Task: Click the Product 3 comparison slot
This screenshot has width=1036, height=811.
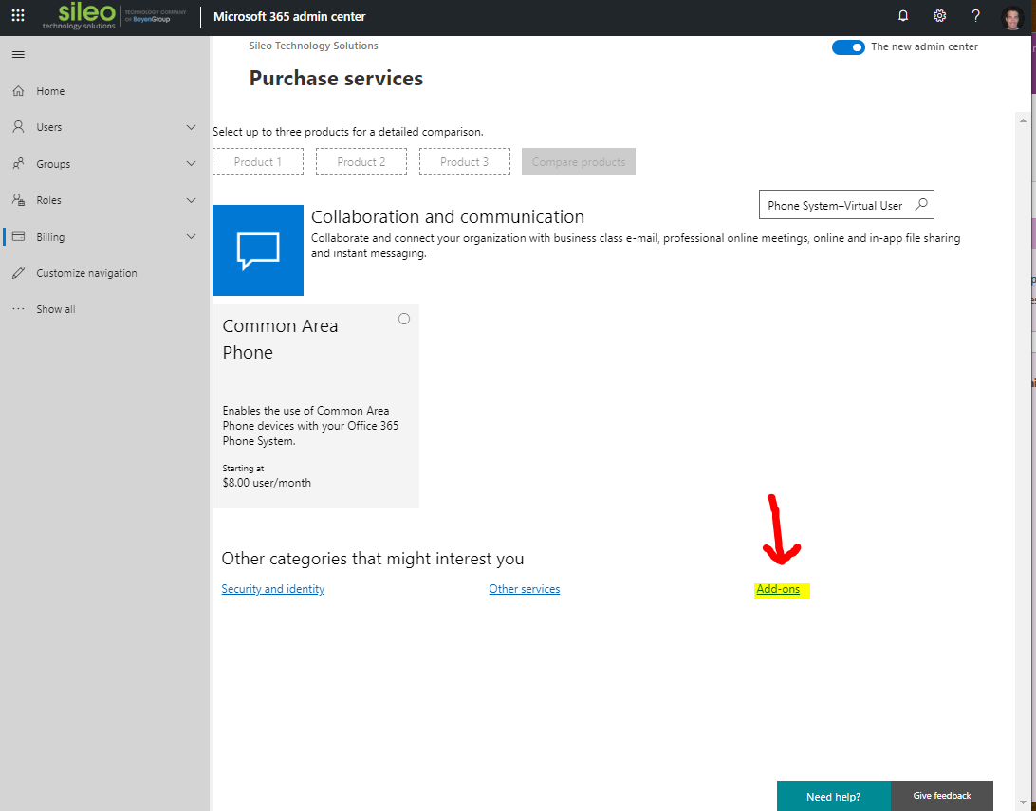Action: pos(465,162)
